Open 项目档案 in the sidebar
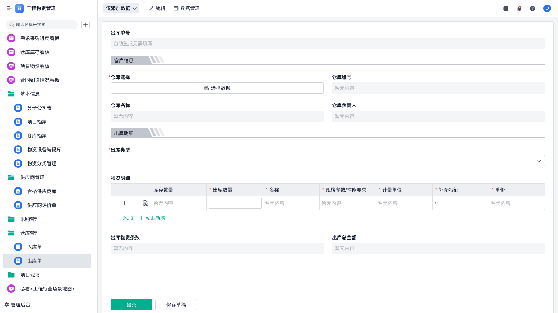The image size is (558, 313). (47, 122)
